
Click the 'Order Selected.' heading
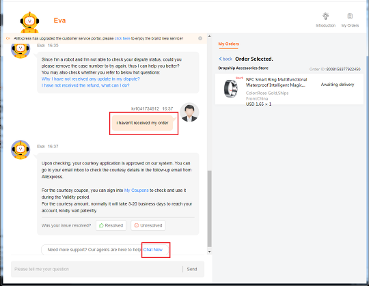pos(254,59)
